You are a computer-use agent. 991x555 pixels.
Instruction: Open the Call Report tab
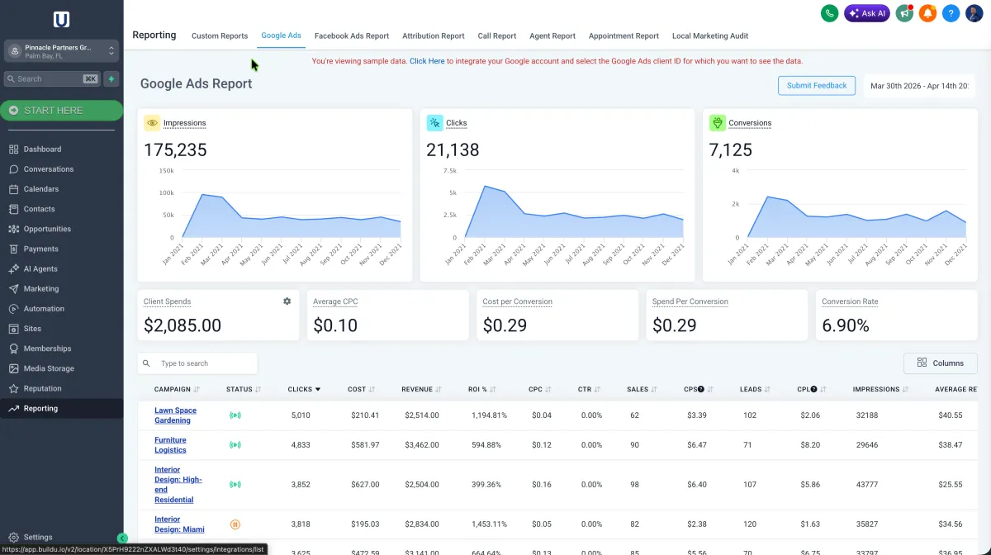point(496,36)
